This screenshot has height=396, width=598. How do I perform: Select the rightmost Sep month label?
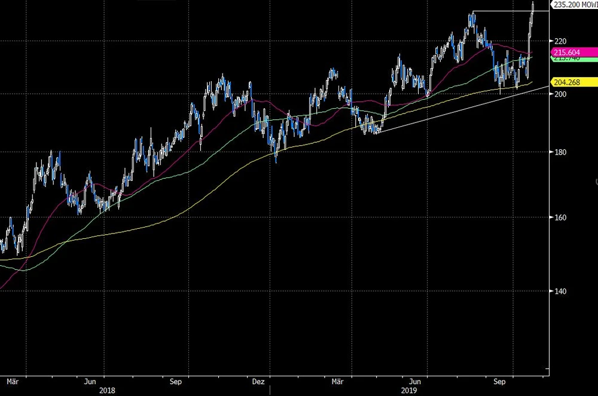501,380
